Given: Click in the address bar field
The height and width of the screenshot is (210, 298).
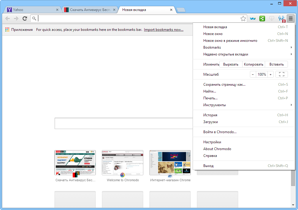Looking at the screenshot, I should coord(139,18).
